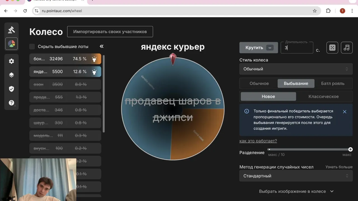
Task: Close the info notice with X
Action: point(345,112)
